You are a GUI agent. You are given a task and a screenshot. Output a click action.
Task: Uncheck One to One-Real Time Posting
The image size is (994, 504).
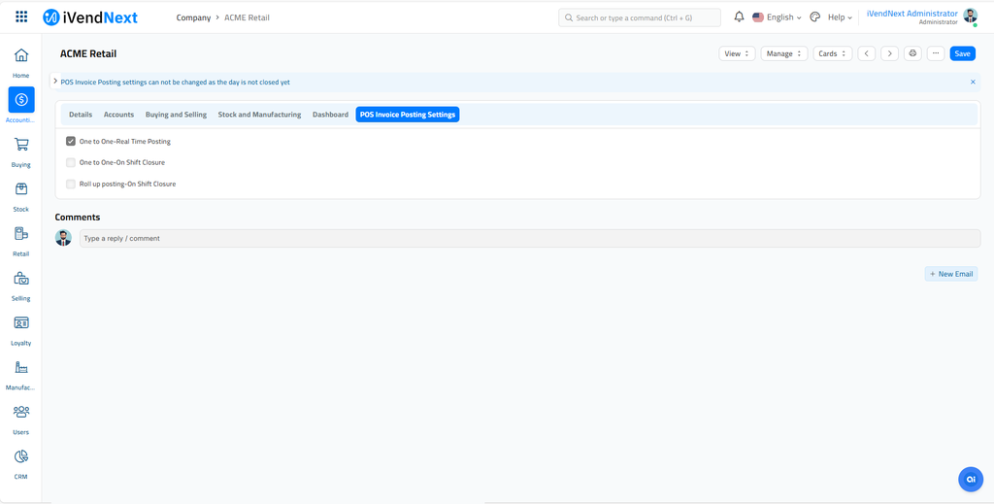click(71, 142)
